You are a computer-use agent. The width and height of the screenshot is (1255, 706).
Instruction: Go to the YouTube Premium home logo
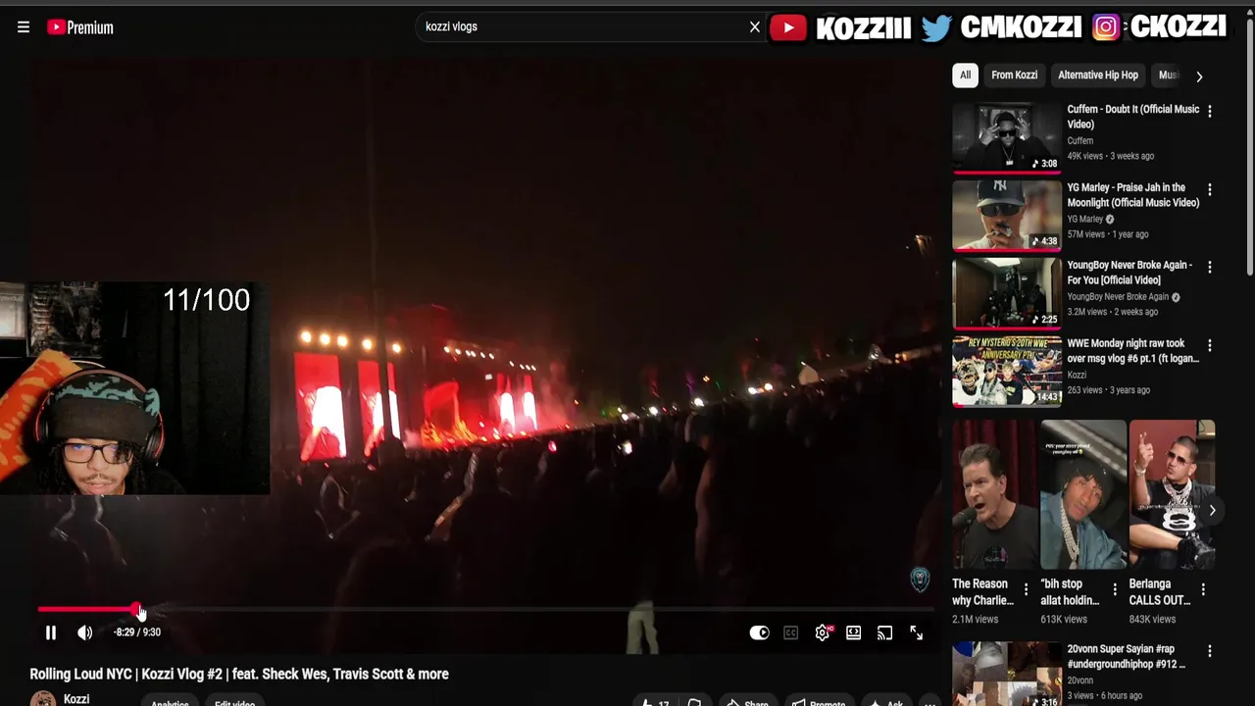[80, 27]
